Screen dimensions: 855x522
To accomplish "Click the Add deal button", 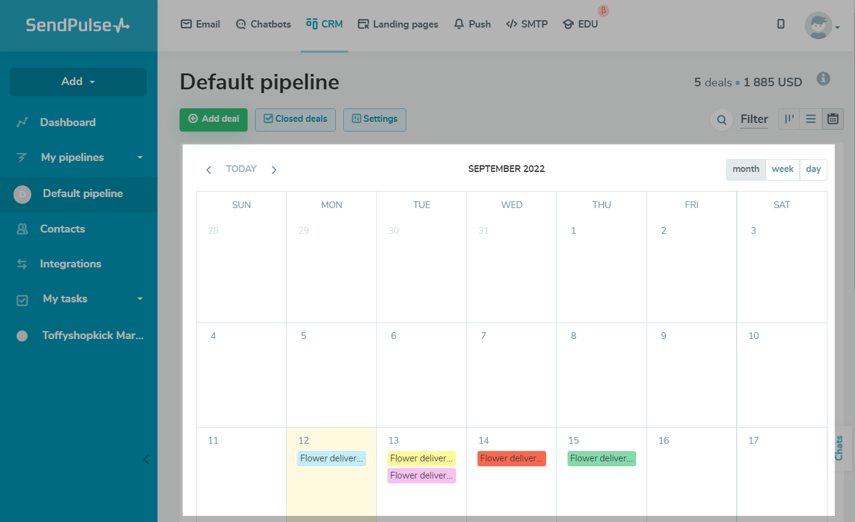I will [x=213, y=119].
